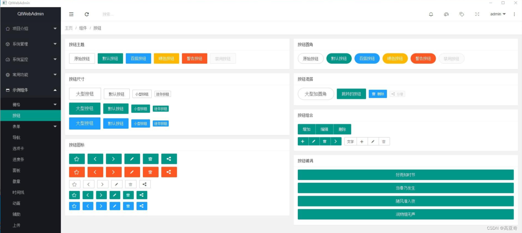Click the 增加 group button
Viewport: 522px width, 233px height.
point(307,129)
